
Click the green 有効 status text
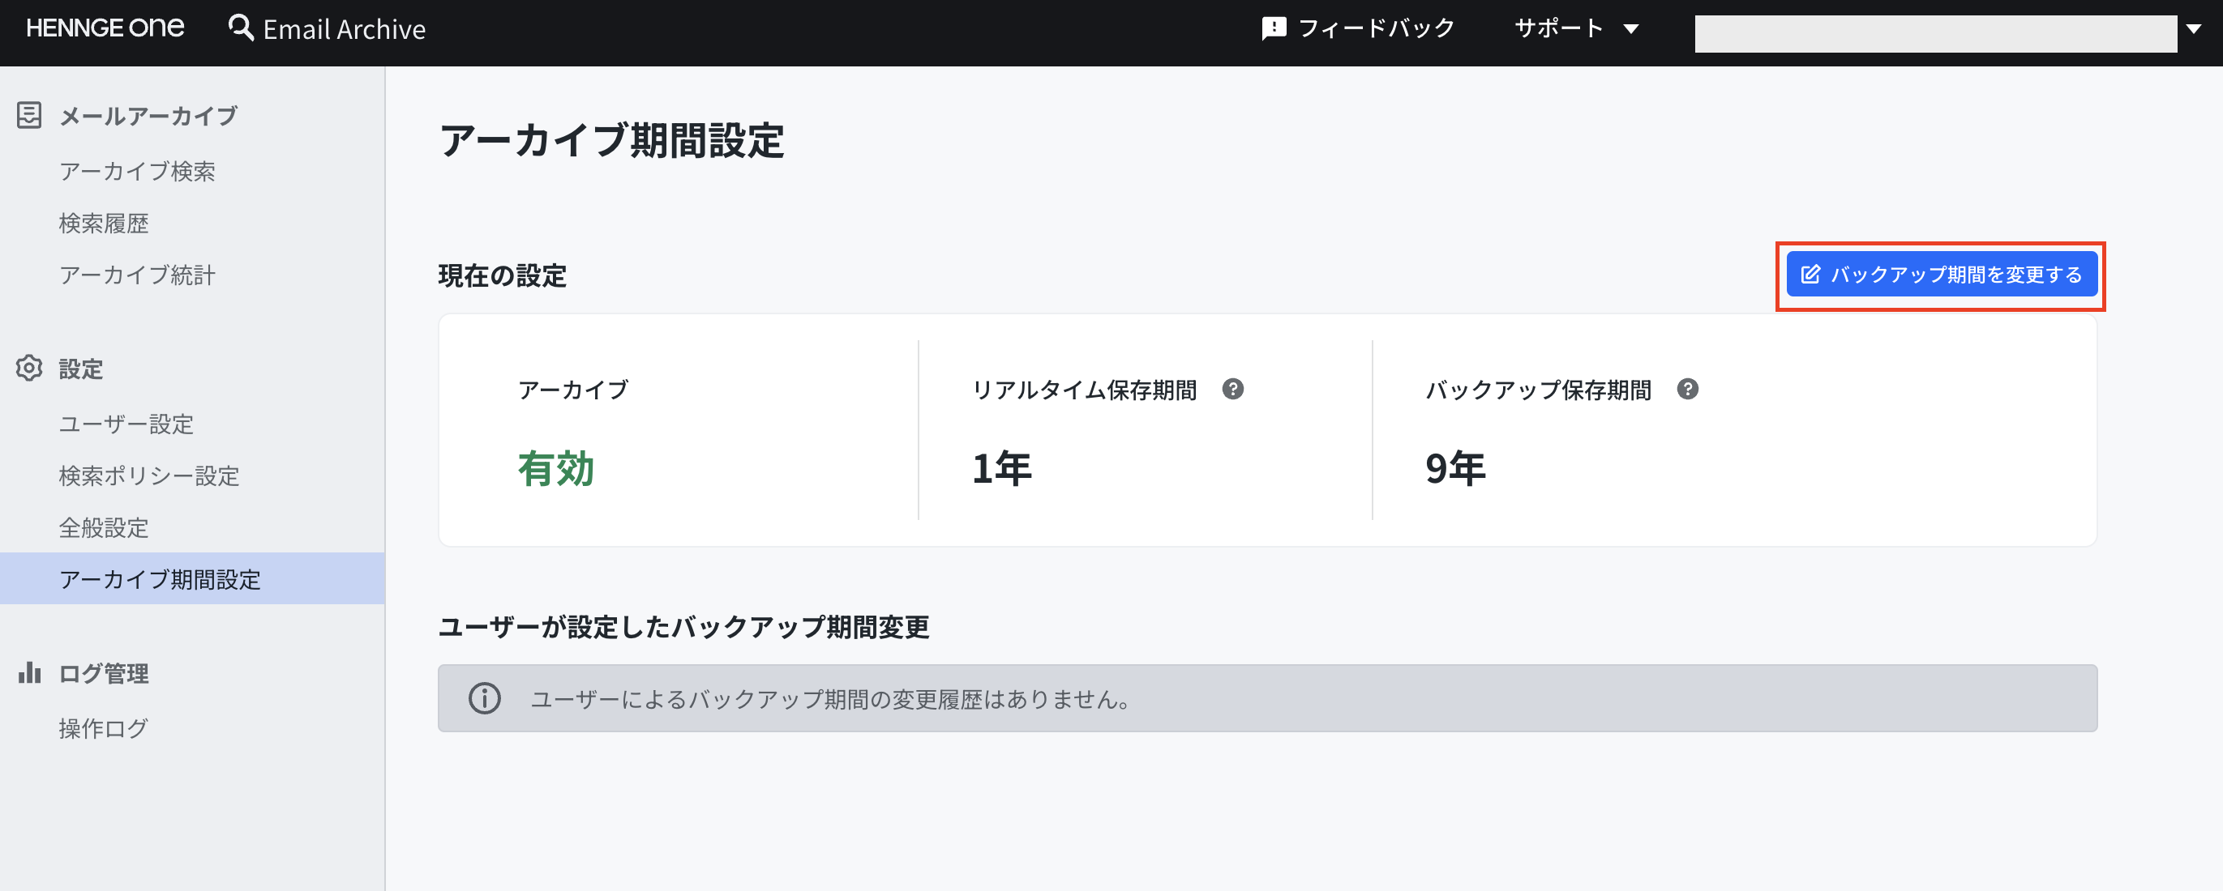coord(556,468)
